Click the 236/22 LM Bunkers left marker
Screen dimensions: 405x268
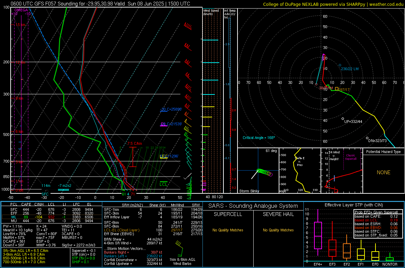349,69
